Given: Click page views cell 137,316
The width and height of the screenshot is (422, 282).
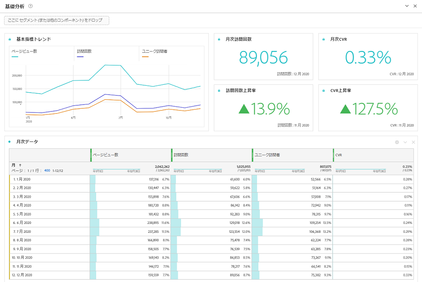Looking at the screenshot, I should tap(154, 179).
